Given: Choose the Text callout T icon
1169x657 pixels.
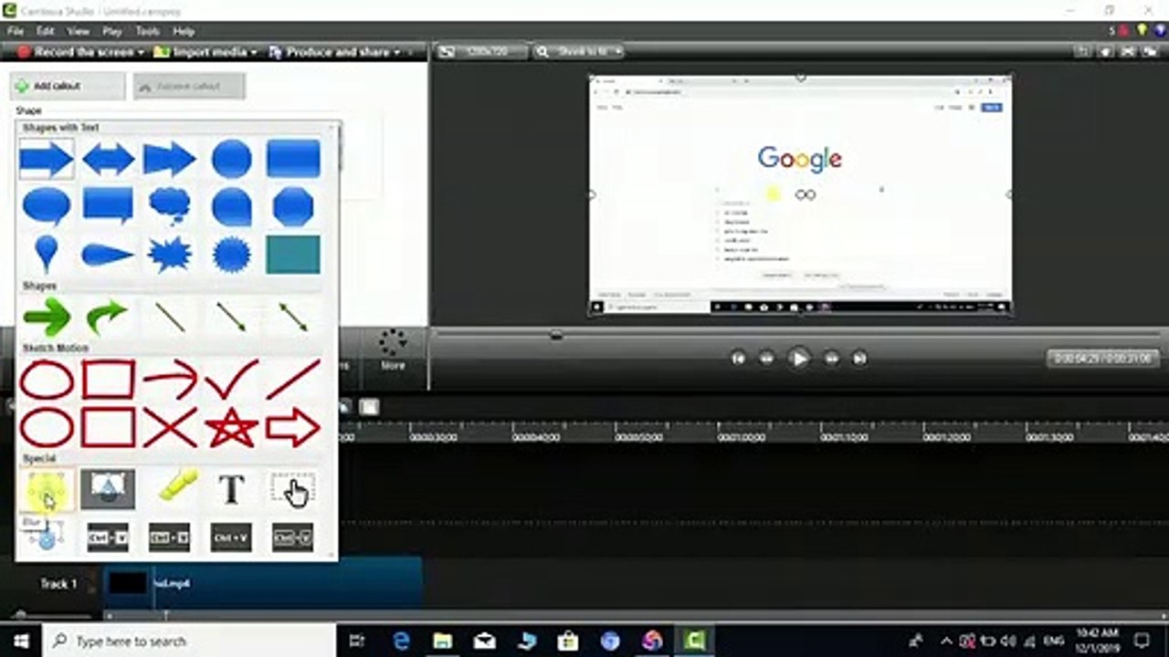Looking at the screenshot, I should point(231,491).
